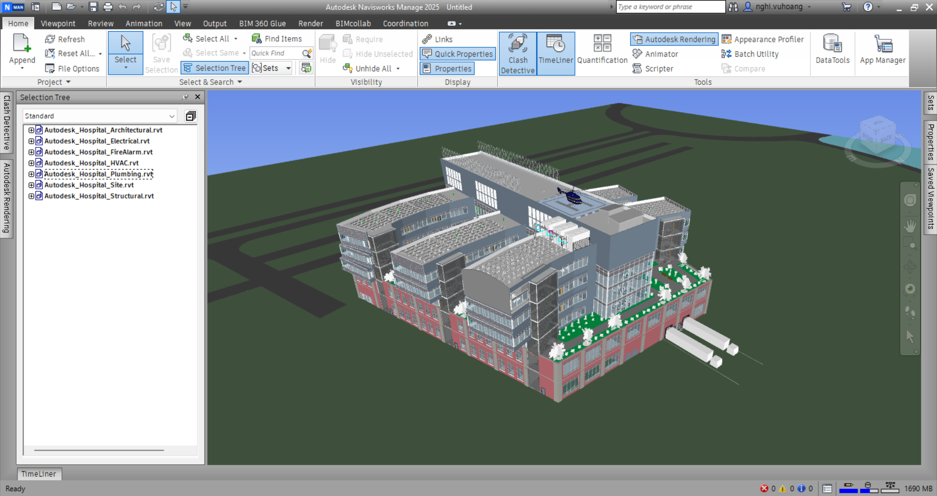
Task: Click the Quick Find search icon
Action: click(x=307, y=53)
